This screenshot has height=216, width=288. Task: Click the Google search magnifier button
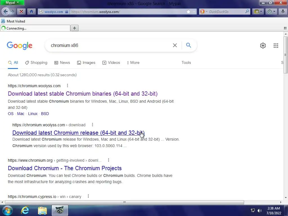(x=188, y=45)
